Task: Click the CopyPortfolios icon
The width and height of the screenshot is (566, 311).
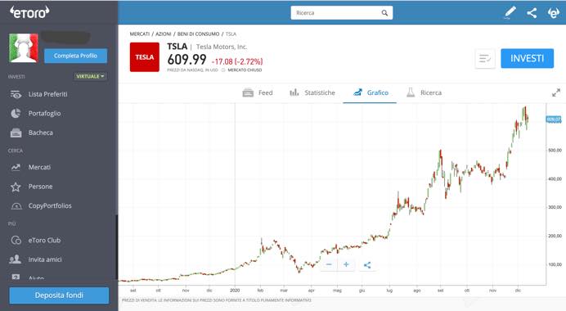Action: 16,206
